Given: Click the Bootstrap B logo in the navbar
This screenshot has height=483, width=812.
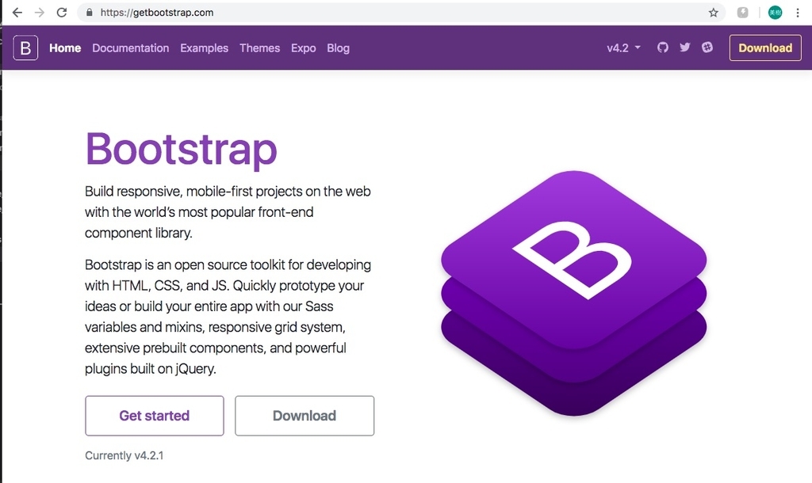Looking at the screenshot, I should coord(25,48).
